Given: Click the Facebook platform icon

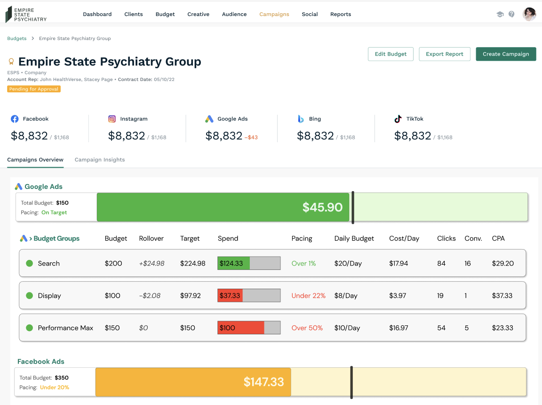Looking at the screenshot, I should (15, 119).
